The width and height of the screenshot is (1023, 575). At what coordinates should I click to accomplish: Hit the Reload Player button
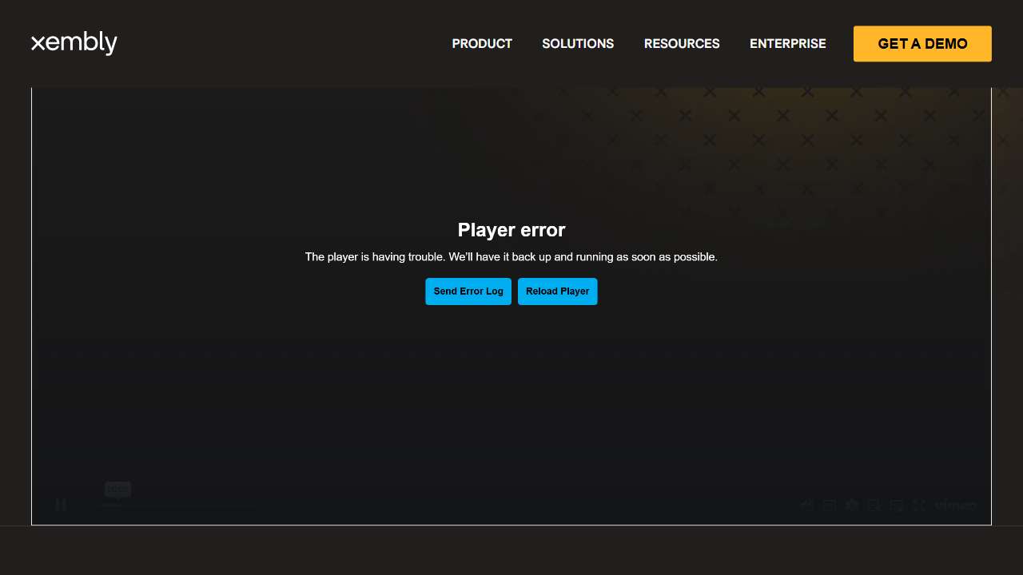tap(557, 291)
